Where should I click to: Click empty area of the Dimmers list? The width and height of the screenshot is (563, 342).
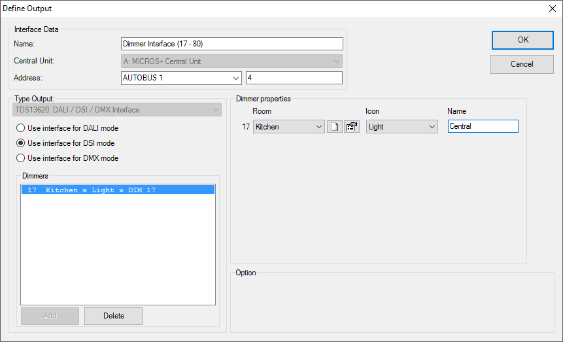click(x=118, y=255)
